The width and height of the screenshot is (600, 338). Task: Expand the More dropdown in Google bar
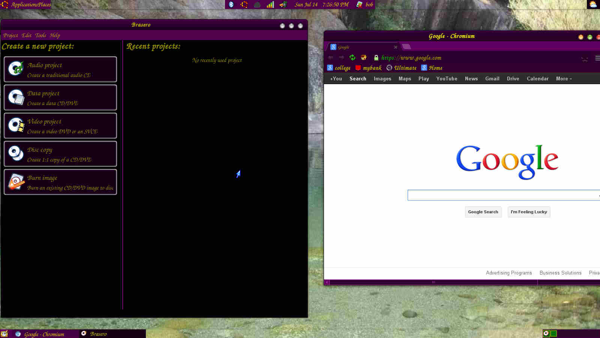[x=564, y=78]
